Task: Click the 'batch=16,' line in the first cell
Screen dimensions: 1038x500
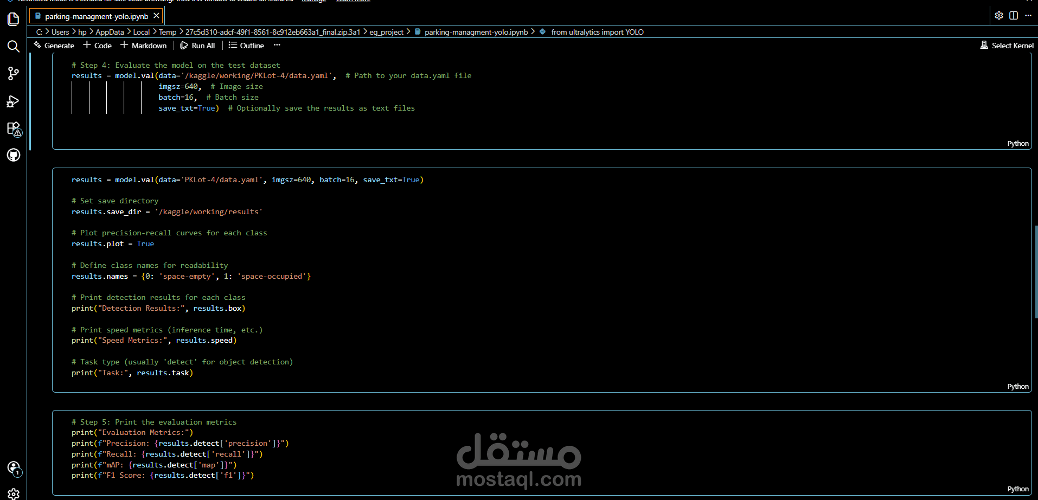Action: 208,98
